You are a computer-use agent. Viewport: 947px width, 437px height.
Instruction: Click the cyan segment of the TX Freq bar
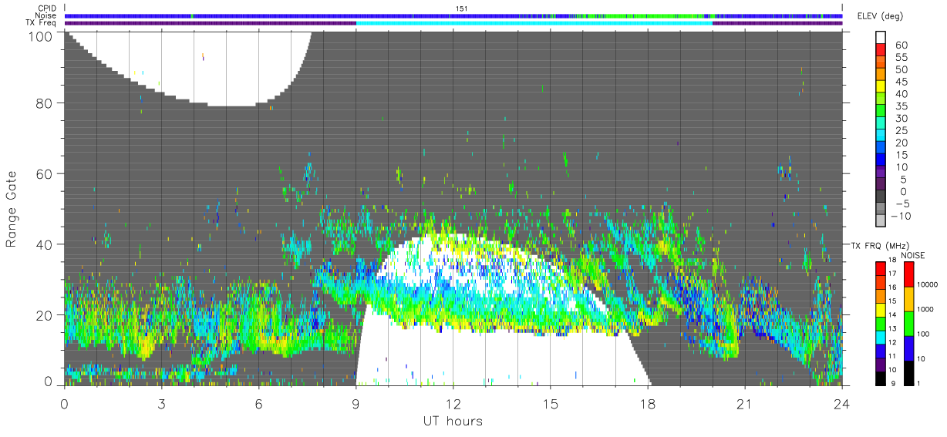pyautogui.click(x=534, y=22)
